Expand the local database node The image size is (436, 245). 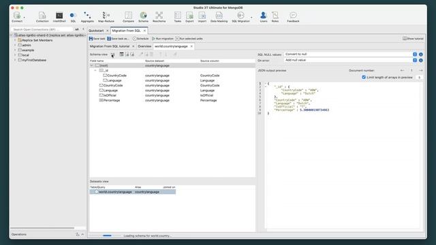(x=15, y=55)
